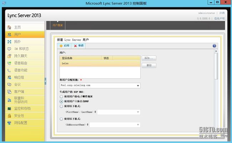Select the Lelon user row

[100, 63]
